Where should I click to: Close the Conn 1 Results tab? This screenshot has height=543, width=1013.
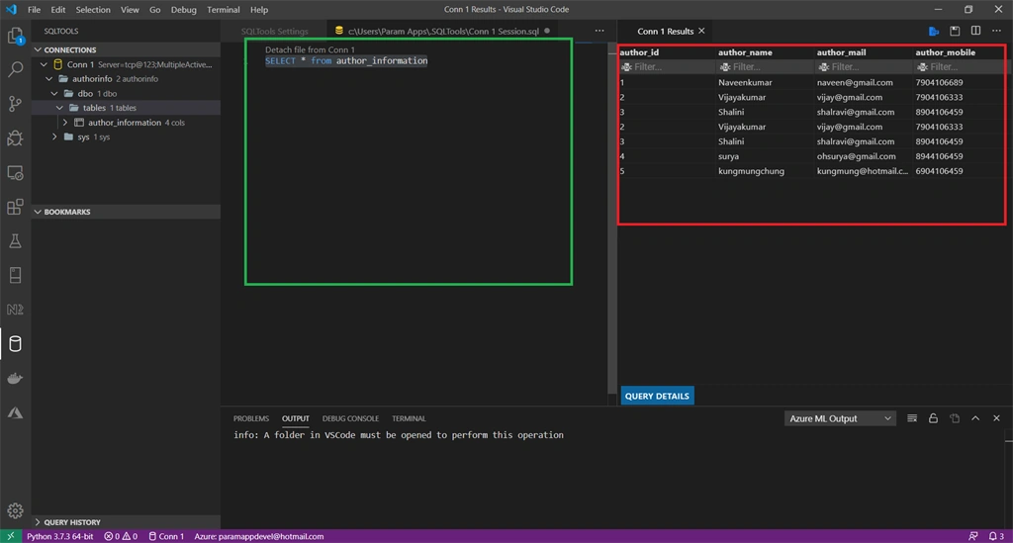[x=701, y=31]
